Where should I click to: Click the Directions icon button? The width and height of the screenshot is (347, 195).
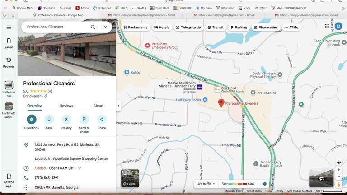pyautogui.click(x=32, y=119)
